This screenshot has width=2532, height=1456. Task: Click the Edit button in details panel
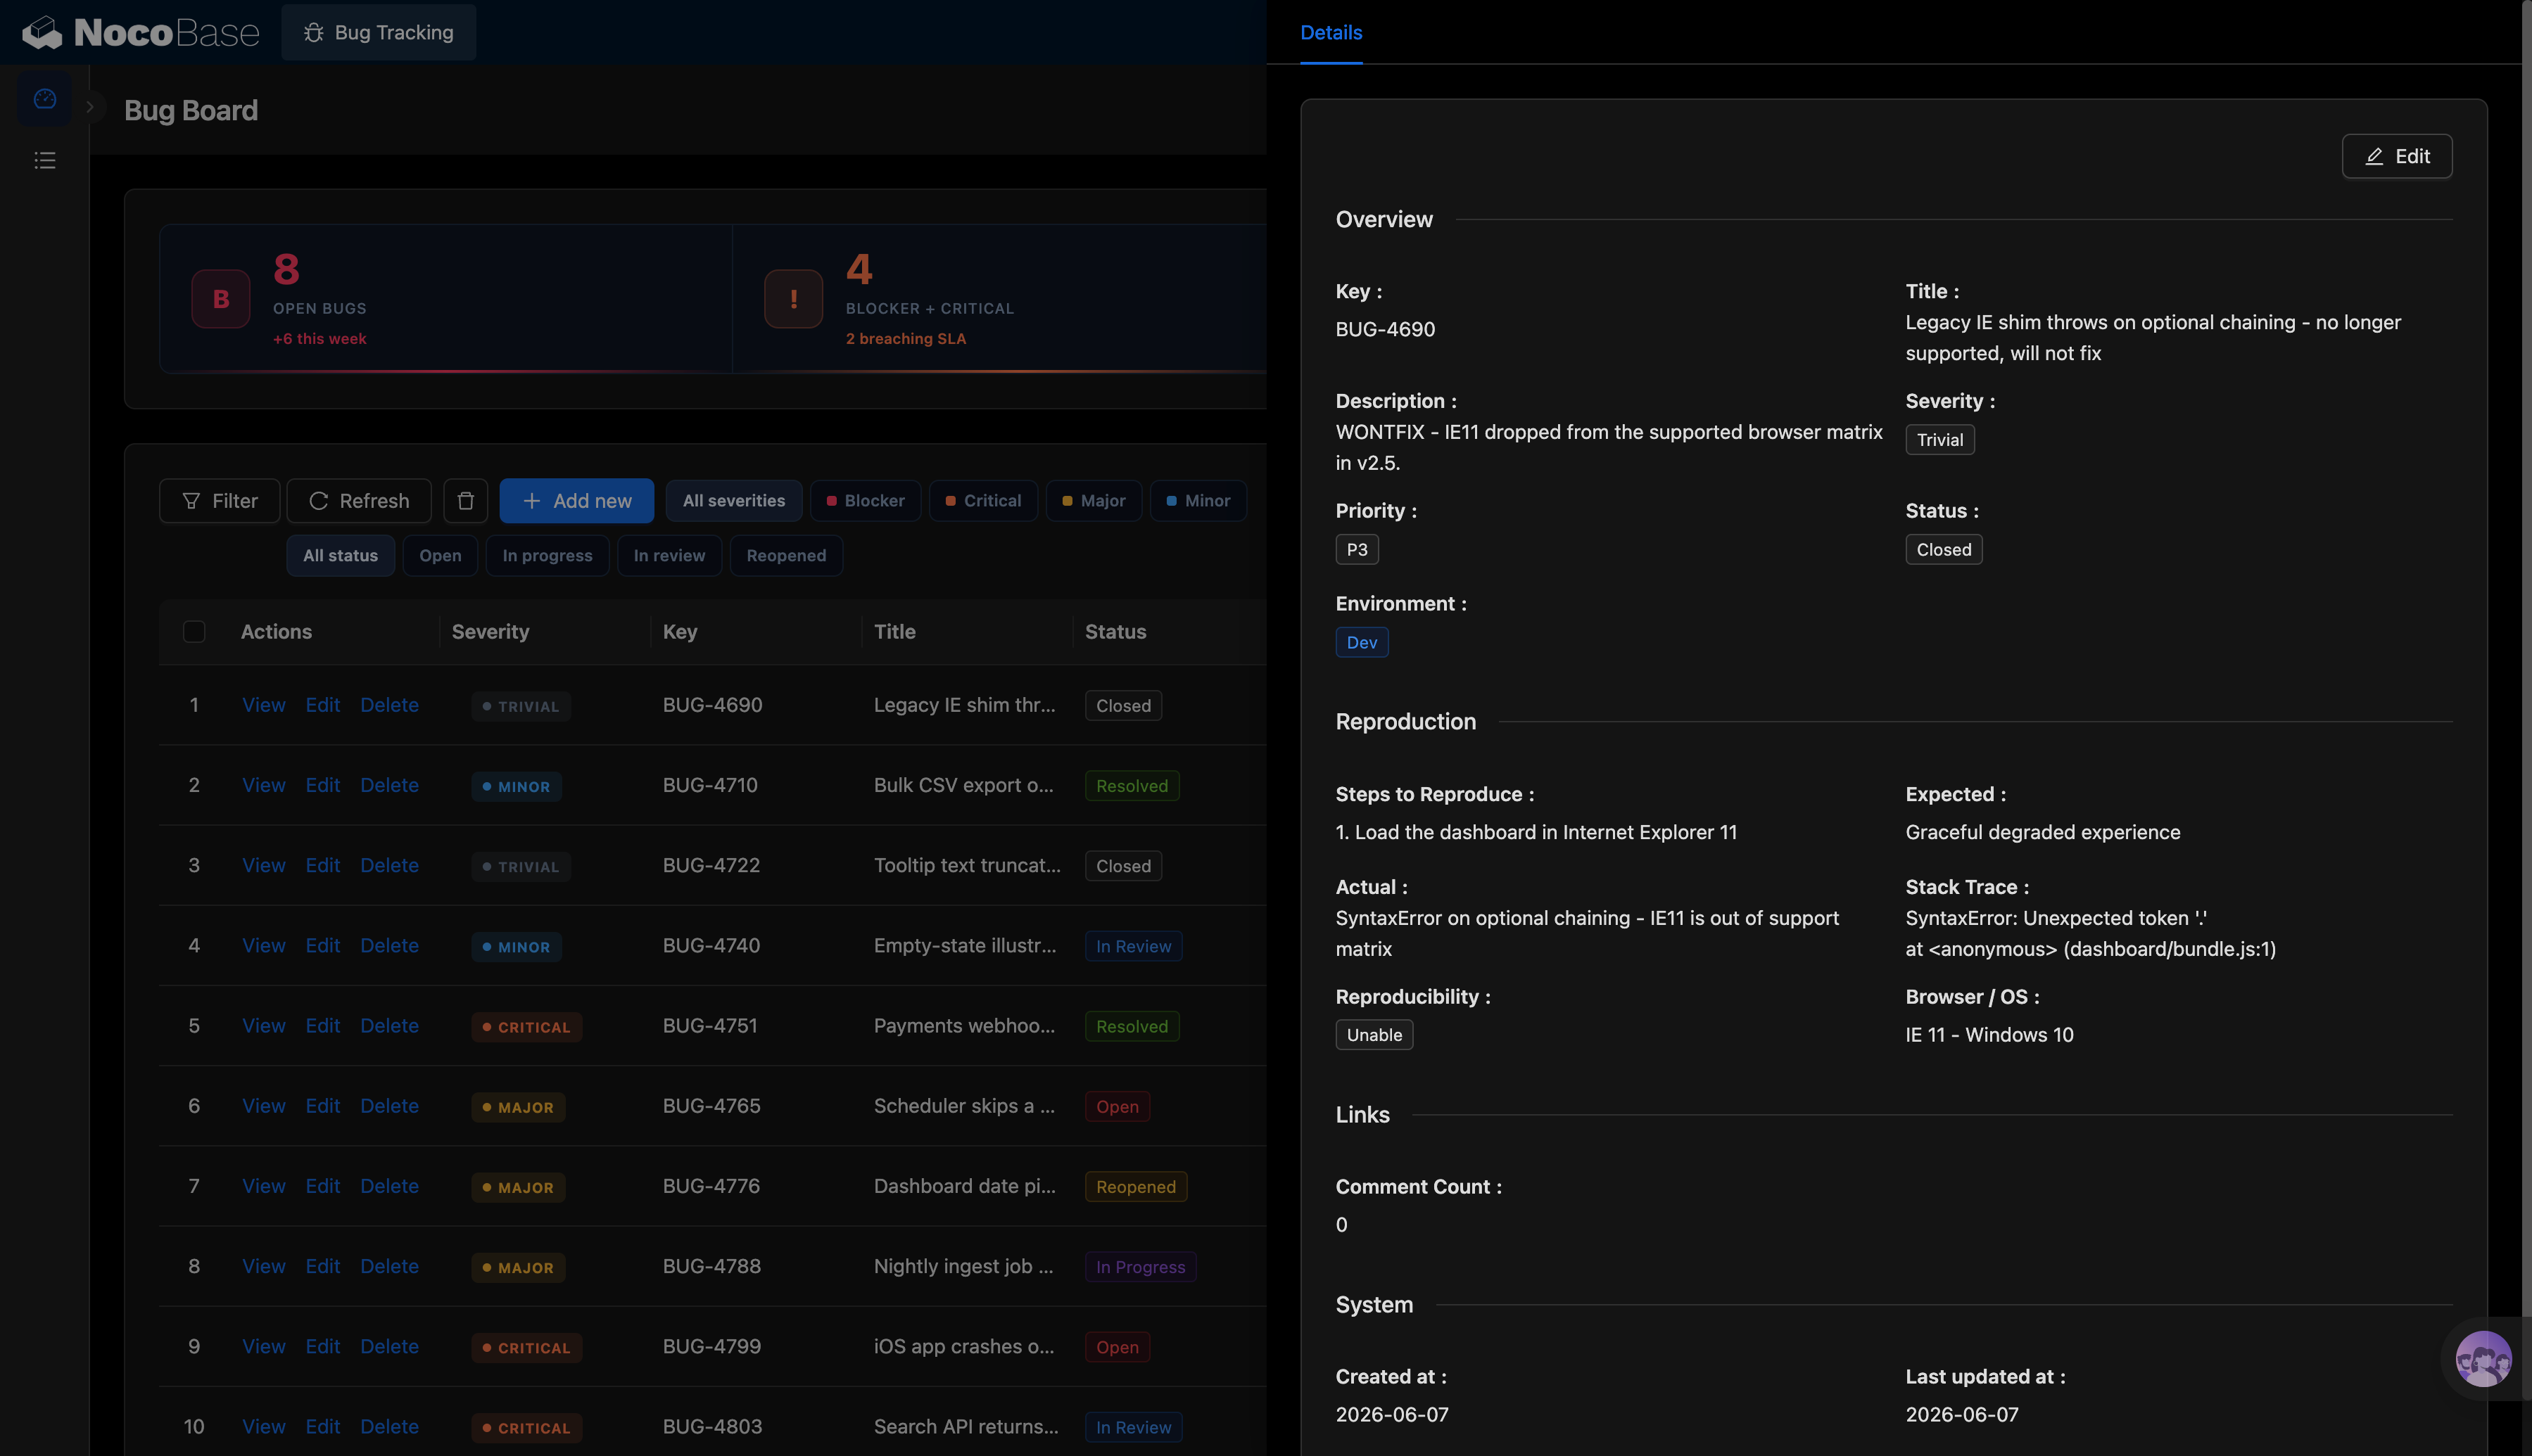tap(2397, 156)
